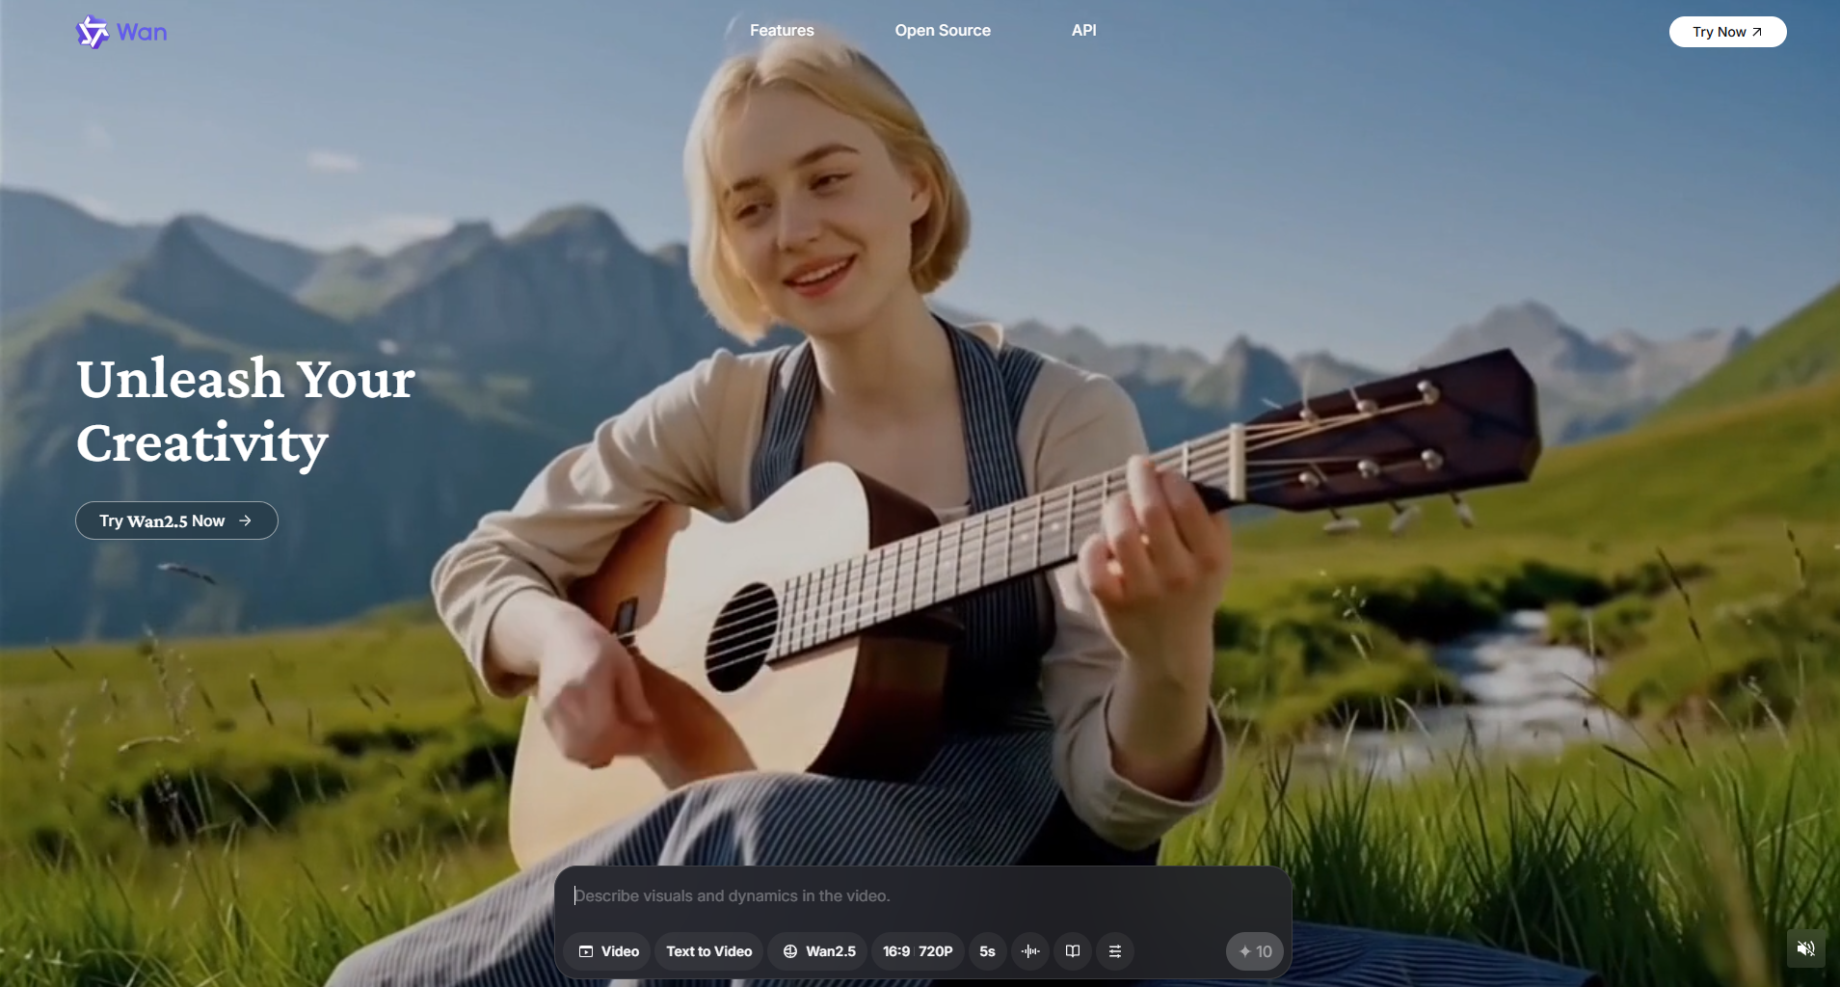Go to the Open Source section
This screenshot has height=987, width=1840.
(x=942, y=31)
